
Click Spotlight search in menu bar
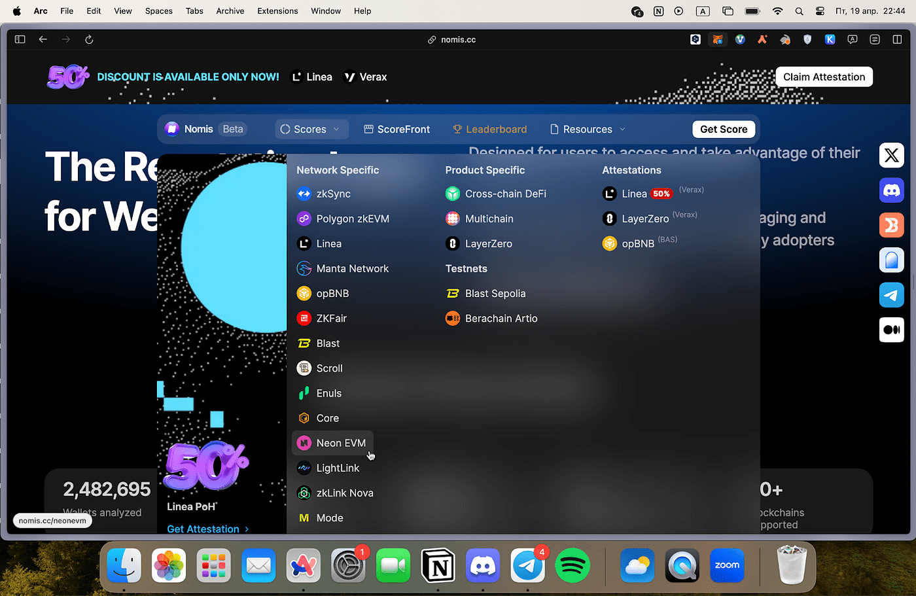click(799, 11)
